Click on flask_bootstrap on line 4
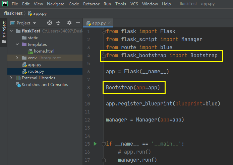 pyautogui.click(x=143, y=56)
